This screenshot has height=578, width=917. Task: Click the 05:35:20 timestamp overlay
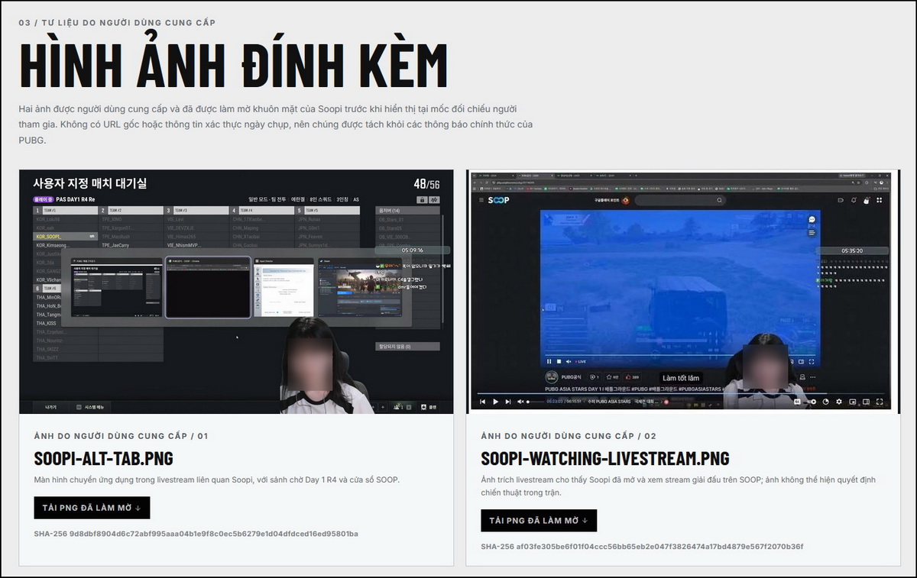click(x=852, y=250)
